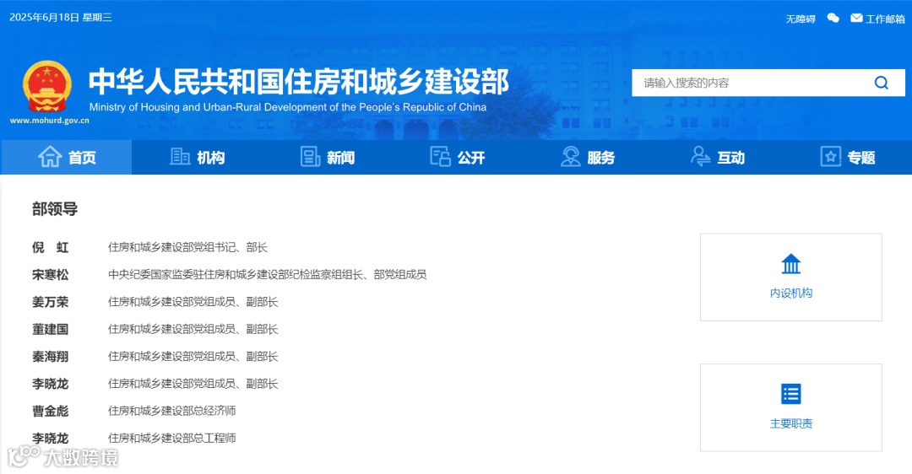Click 姜万荣's 党组成员、副部长 title
Viewport: 912px width, 474px height.
(193, 301)
